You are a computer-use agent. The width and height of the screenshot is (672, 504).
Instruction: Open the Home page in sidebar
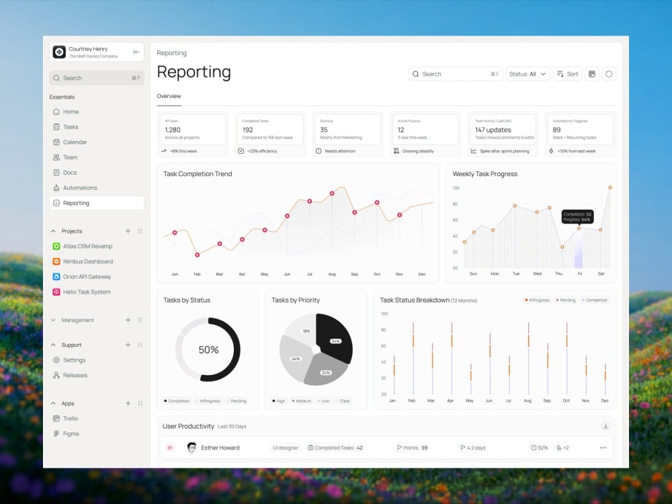[96, 112]
